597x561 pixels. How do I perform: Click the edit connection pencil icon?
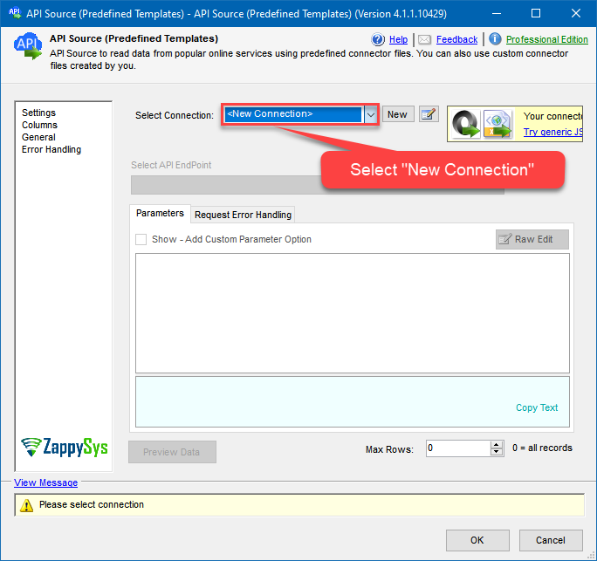coord(429,114)
